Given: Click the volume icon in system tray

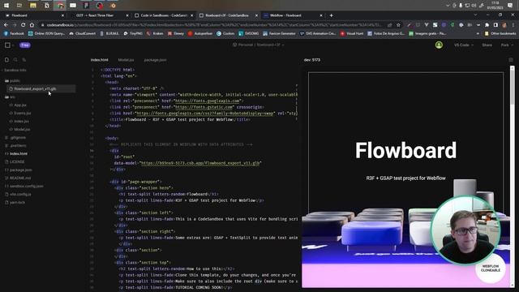Looking at the screenshot, I should pyautogui.click(x=474, y=6).
